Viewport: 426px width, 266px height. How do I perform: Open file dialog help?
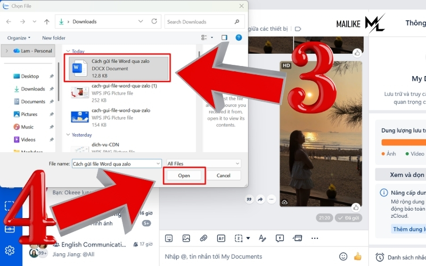click(239, 37)
